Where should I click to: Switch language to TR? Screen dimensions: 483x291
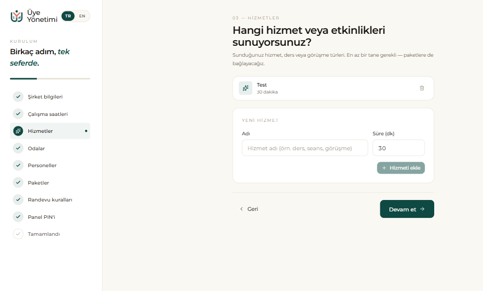point(68,16)
